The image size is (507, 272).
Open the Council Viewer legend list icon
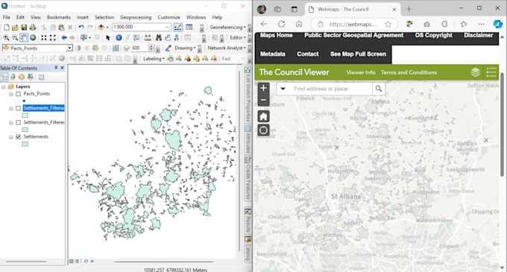[x=491, y=72]
